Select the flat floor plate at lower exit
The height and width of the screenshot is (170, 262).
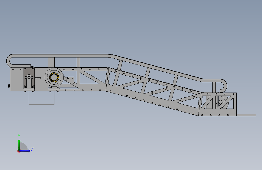click(246, 115)
